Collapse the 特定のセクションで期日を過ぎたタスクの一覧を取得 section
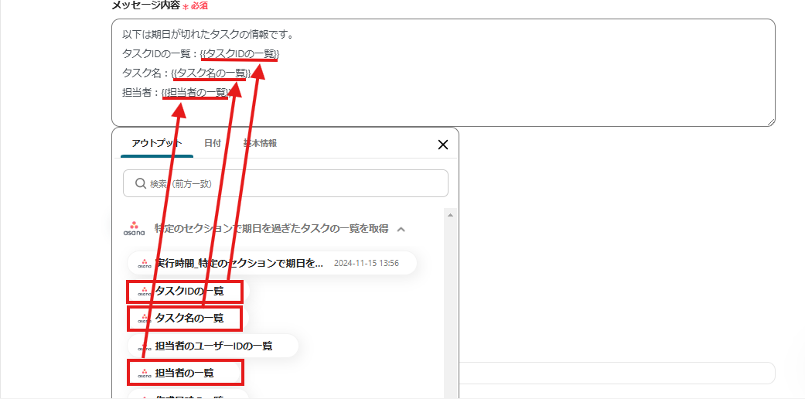805x399 pixels. [x=401, y=229]
